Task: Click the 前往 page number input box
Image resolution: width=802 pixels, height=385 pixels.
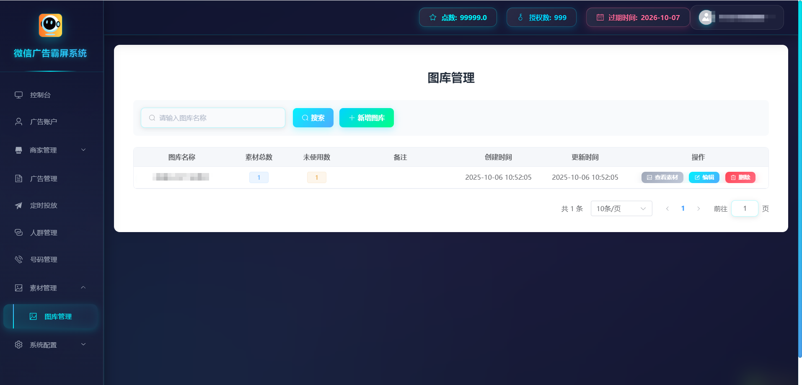Action: click(x=744, y=209)
